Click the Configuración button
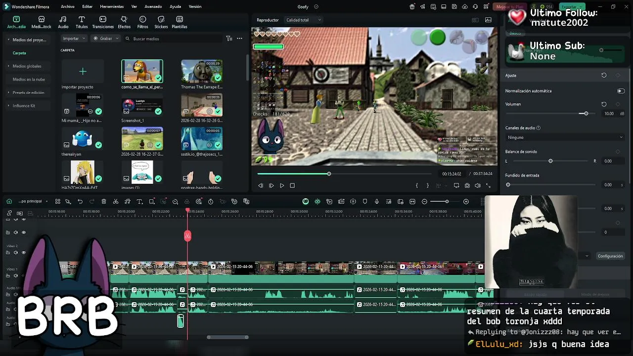The height and width of the screenshot is (356, 633). [x=610, y=256]
